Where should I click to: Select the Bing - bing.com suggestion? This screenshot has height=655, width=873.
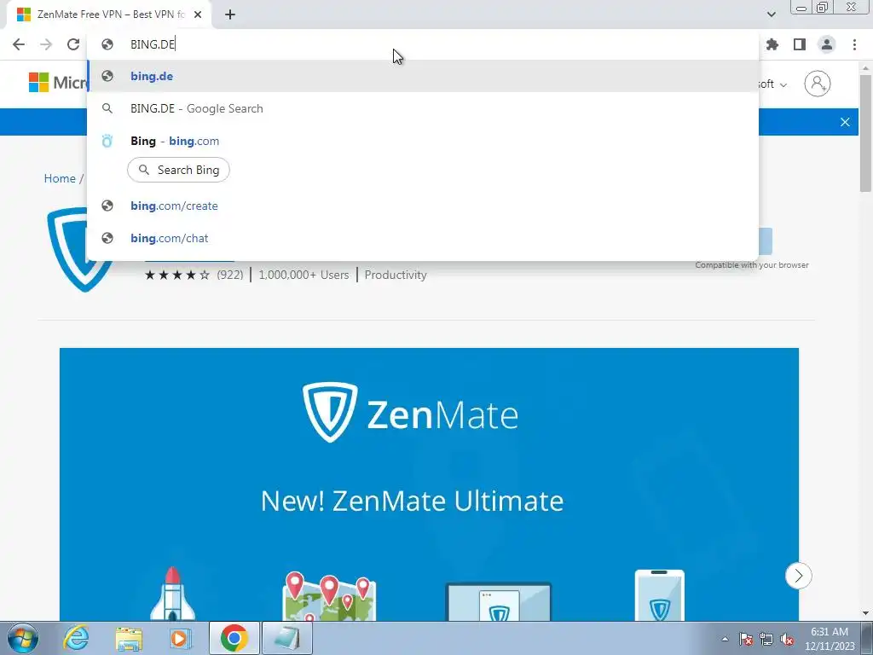click(x=423, y=141)
